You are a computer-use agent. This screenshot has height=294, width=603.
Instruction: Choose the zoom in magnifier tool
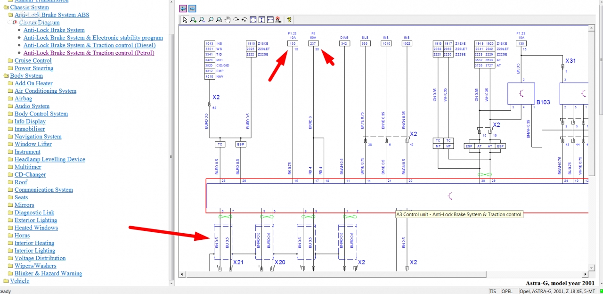point(193,20)
